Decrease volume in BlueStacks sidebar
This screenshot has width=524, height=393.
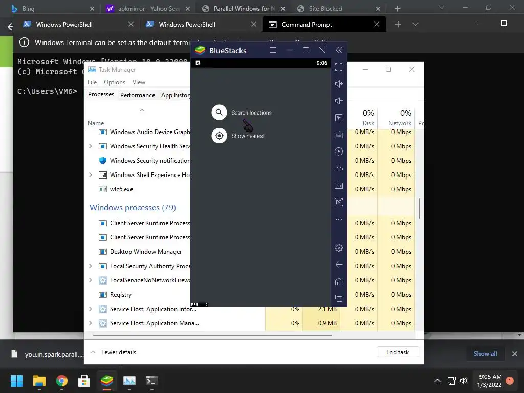pyautogui.click(x=339, y=101)
